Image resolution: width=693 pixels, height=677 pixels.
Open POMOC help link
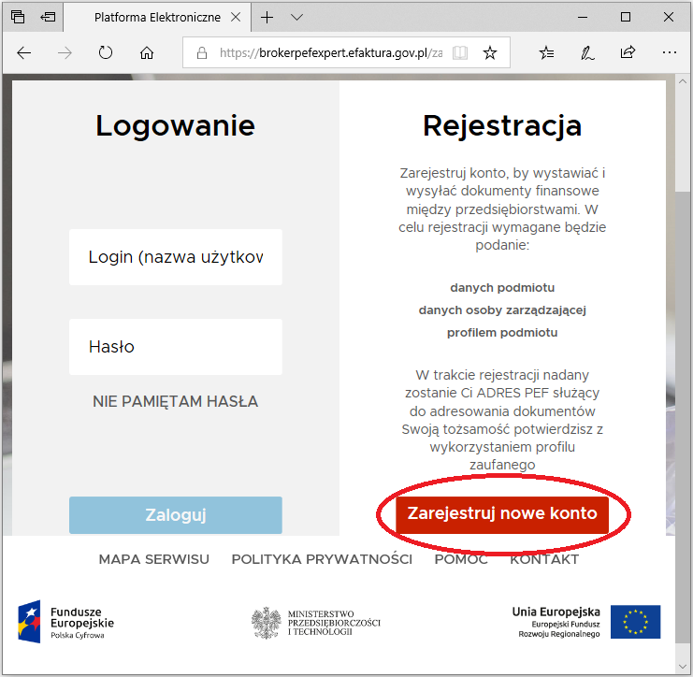tap(461, 559)
